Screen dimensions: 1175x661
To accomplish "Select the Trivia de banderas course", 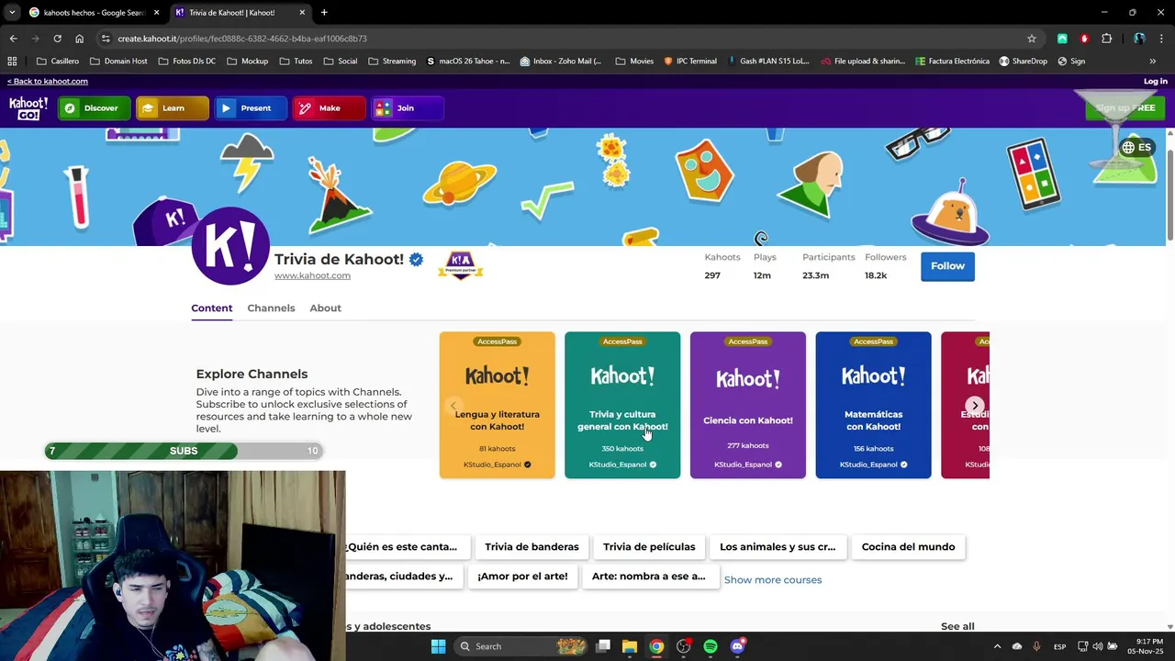I will (x=532, y=547).
